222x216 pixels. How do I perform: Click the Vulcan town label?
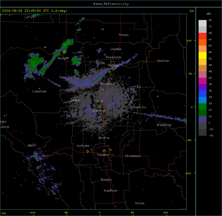pos(140,203)
